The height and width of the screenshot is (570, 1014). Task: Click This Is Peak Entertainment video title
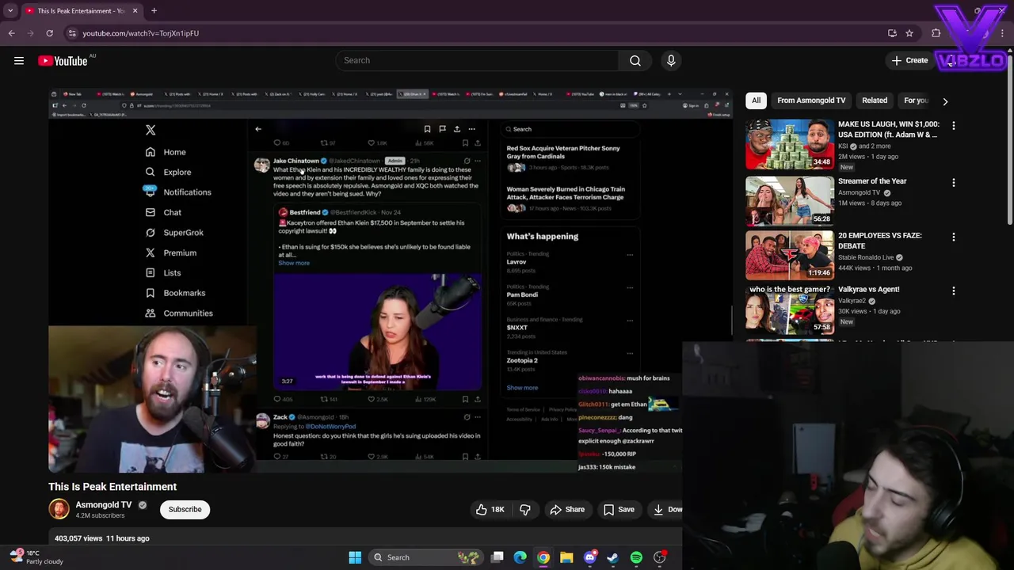click(112, 487)
